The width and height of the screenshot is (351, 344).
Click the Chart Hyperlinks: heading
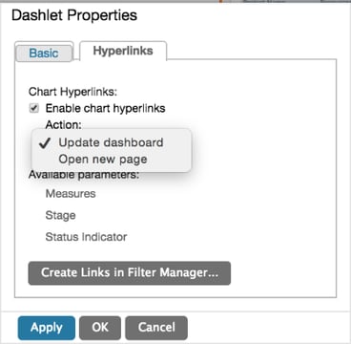pos(72,92)
